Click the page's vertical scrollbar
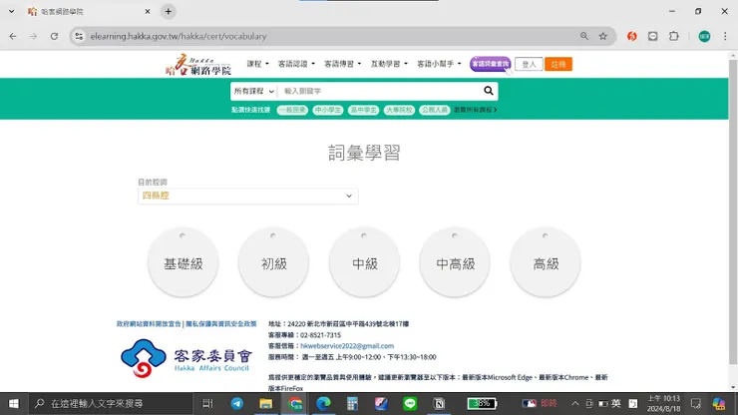This screenshot has height=415, width=738. (733, 211)
